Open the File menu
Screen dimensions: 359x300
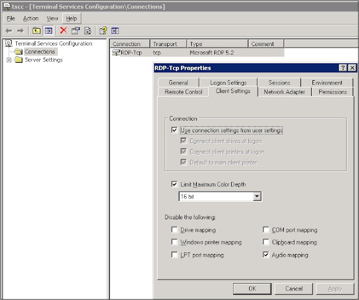11,19
